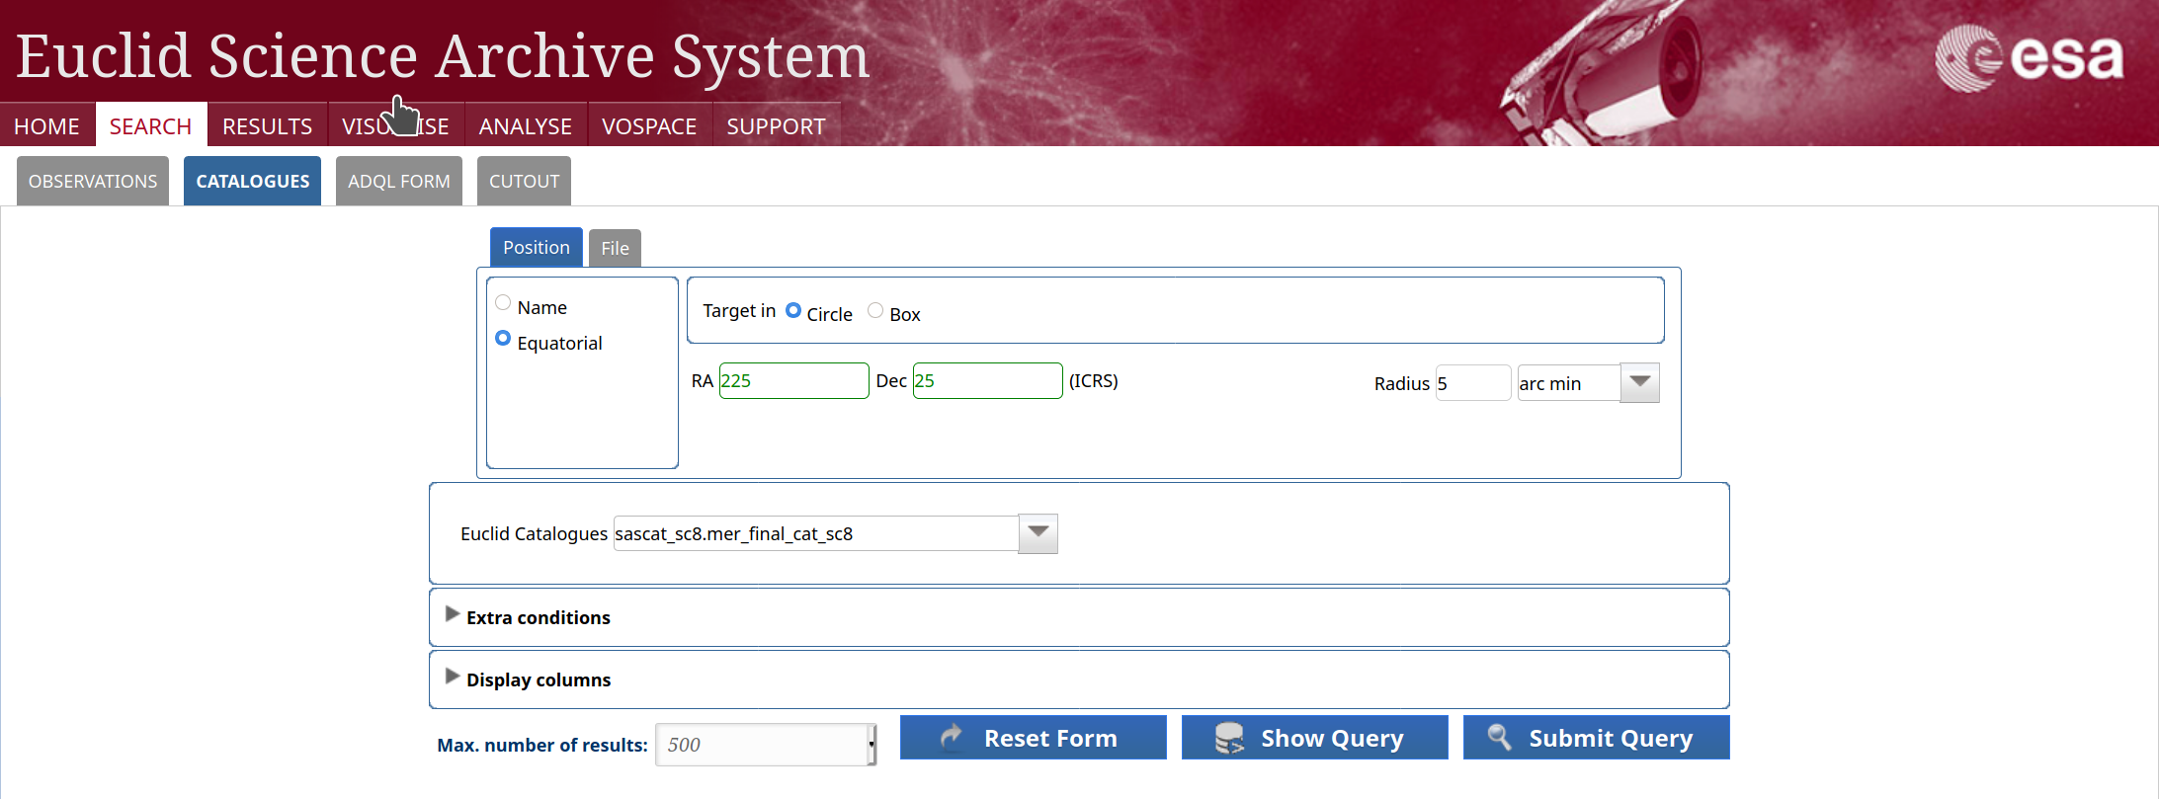Select the File tab
This screenshot has width=2159, height=799.
[615, 248]
